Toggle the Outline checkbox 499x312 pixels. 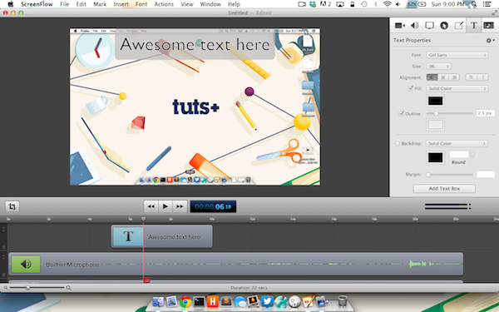click(x=402, y=113)
